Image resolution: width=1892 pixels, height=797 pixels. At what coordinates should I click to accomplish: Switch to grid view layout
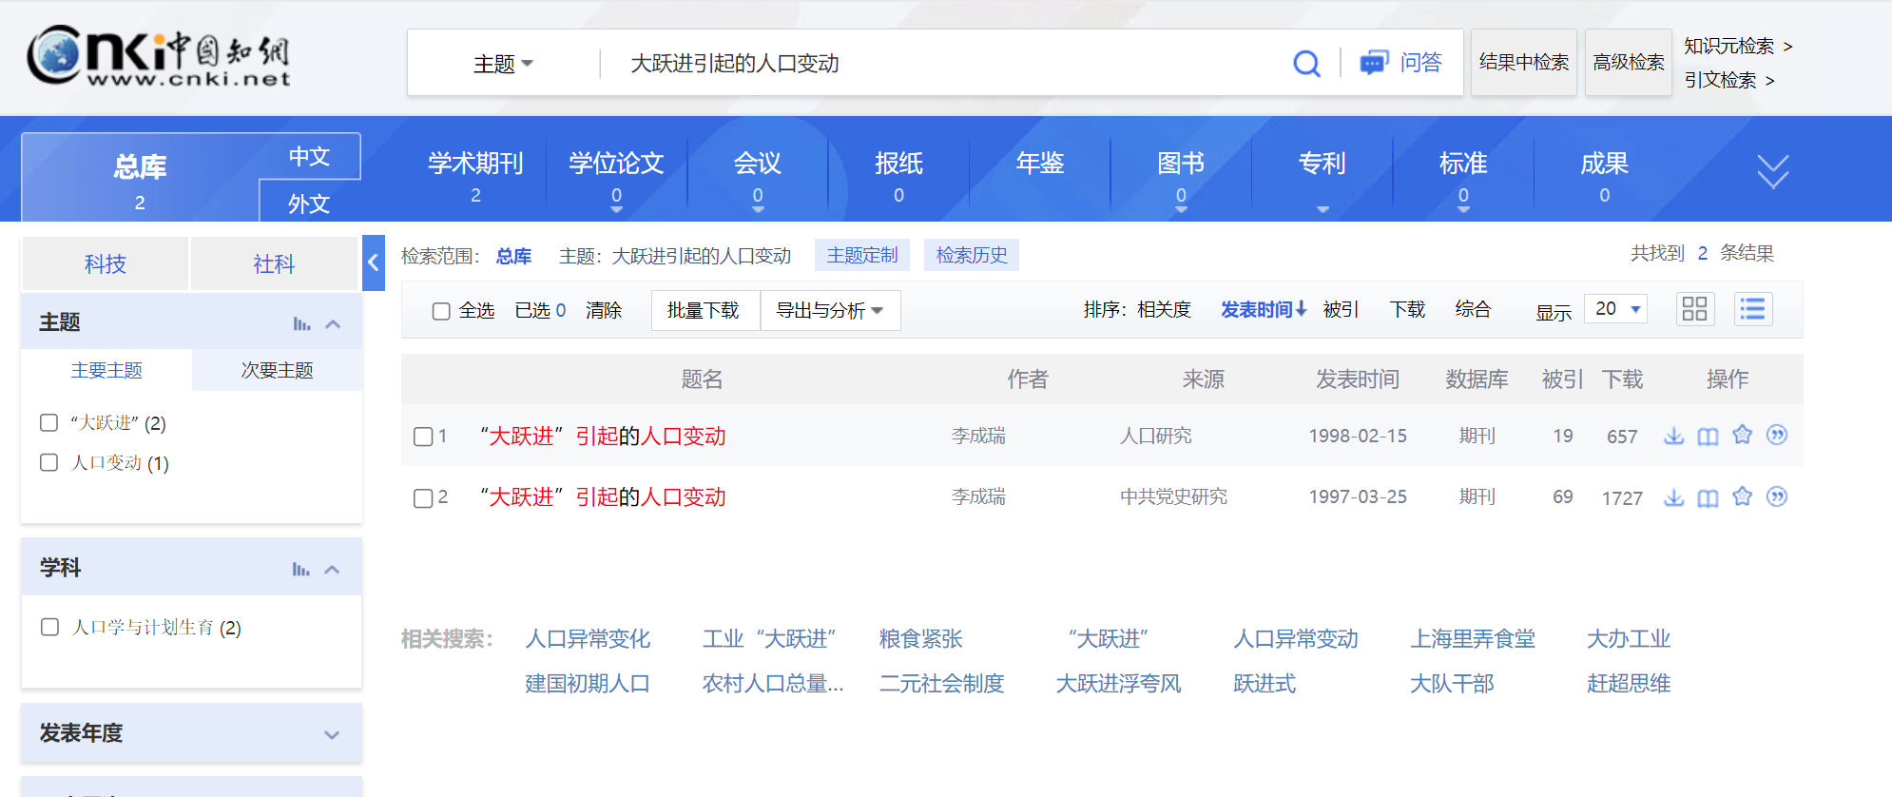point(1694,309)
